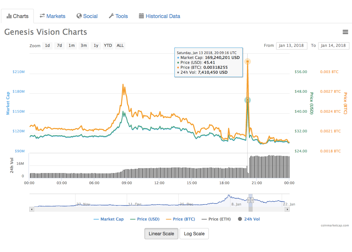Click the globe icon beside Social
The image size is (352, 252).
(x=79, y=16)
